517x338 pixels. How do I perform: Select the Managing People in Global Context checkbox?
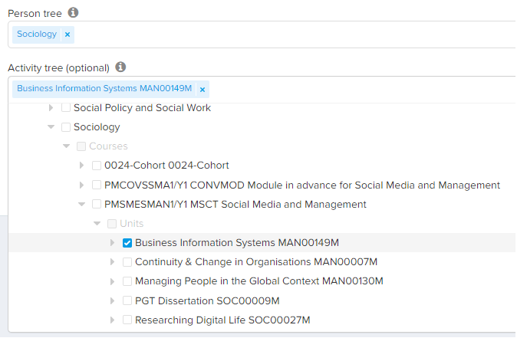[127, 281]
